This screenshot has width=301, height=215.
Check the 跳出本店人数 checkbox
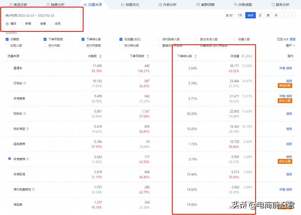coord(197,39)
